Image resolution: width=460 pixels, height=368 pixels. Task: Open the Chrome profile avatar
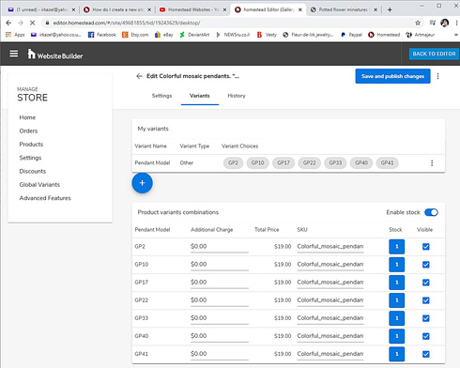pyautogui.click(x=444, y=23)
